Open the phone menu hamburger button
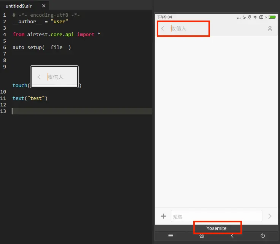The width and height of the screenshot is (280, 244). tap(170, 236)
